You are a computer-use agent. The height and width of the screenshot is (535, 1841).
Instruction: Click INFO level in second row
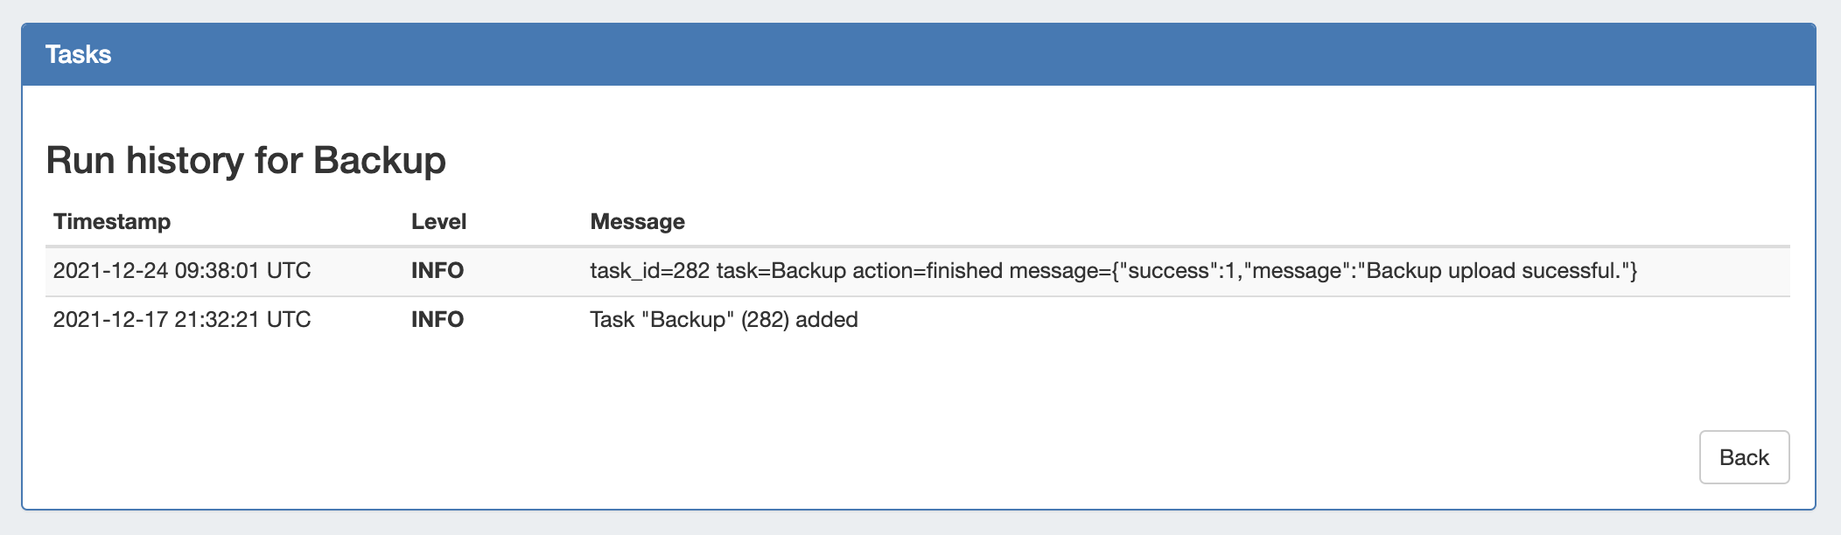tap(437, 320)
